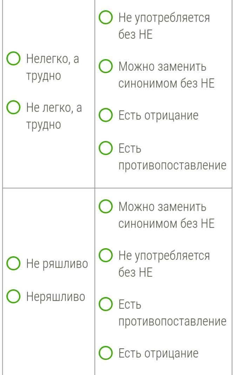Click the second radio circle in lower-left cell
This screenshot has height=375, width=233.
(x=13, y=296)
